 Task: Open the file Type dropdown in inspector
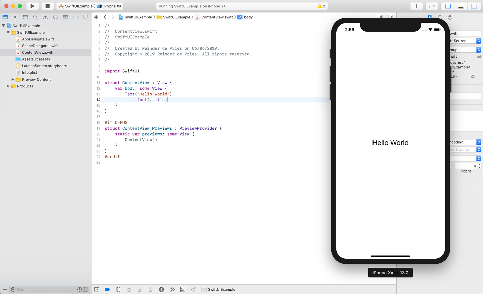(x=466, y=41)
